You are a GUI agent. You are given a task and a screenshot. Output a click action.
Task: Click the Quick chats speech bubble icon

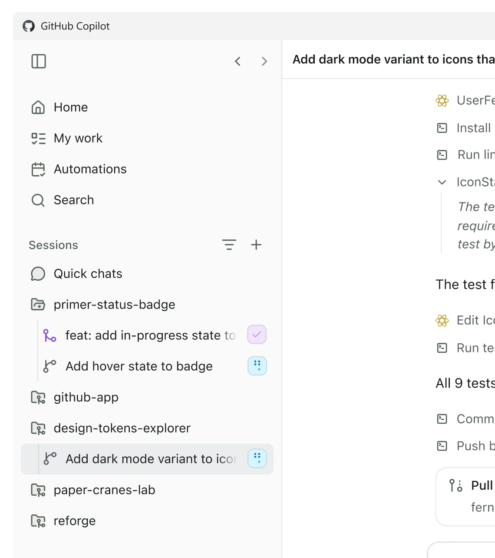tap(38, 274)
